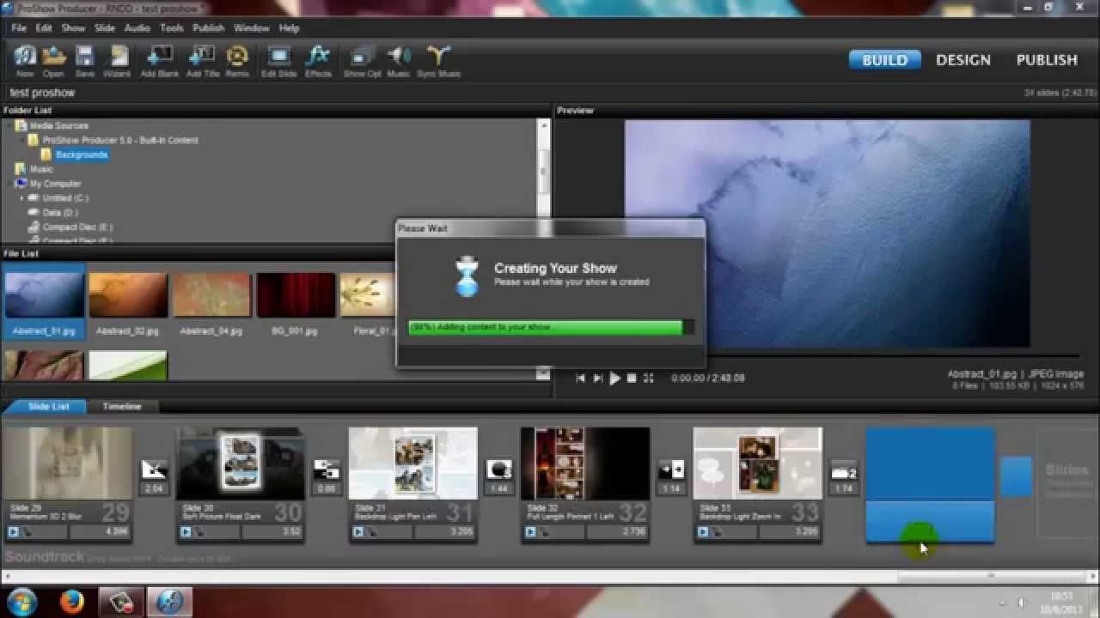Viewport: 1100px width, 618px height.
Task: Switch to the DESIGN workspace
Action: [x=963, y=60]
